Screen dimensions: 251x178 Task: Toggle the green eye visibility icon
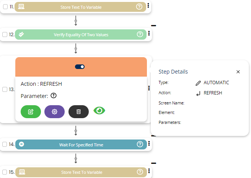coord(99,111)
